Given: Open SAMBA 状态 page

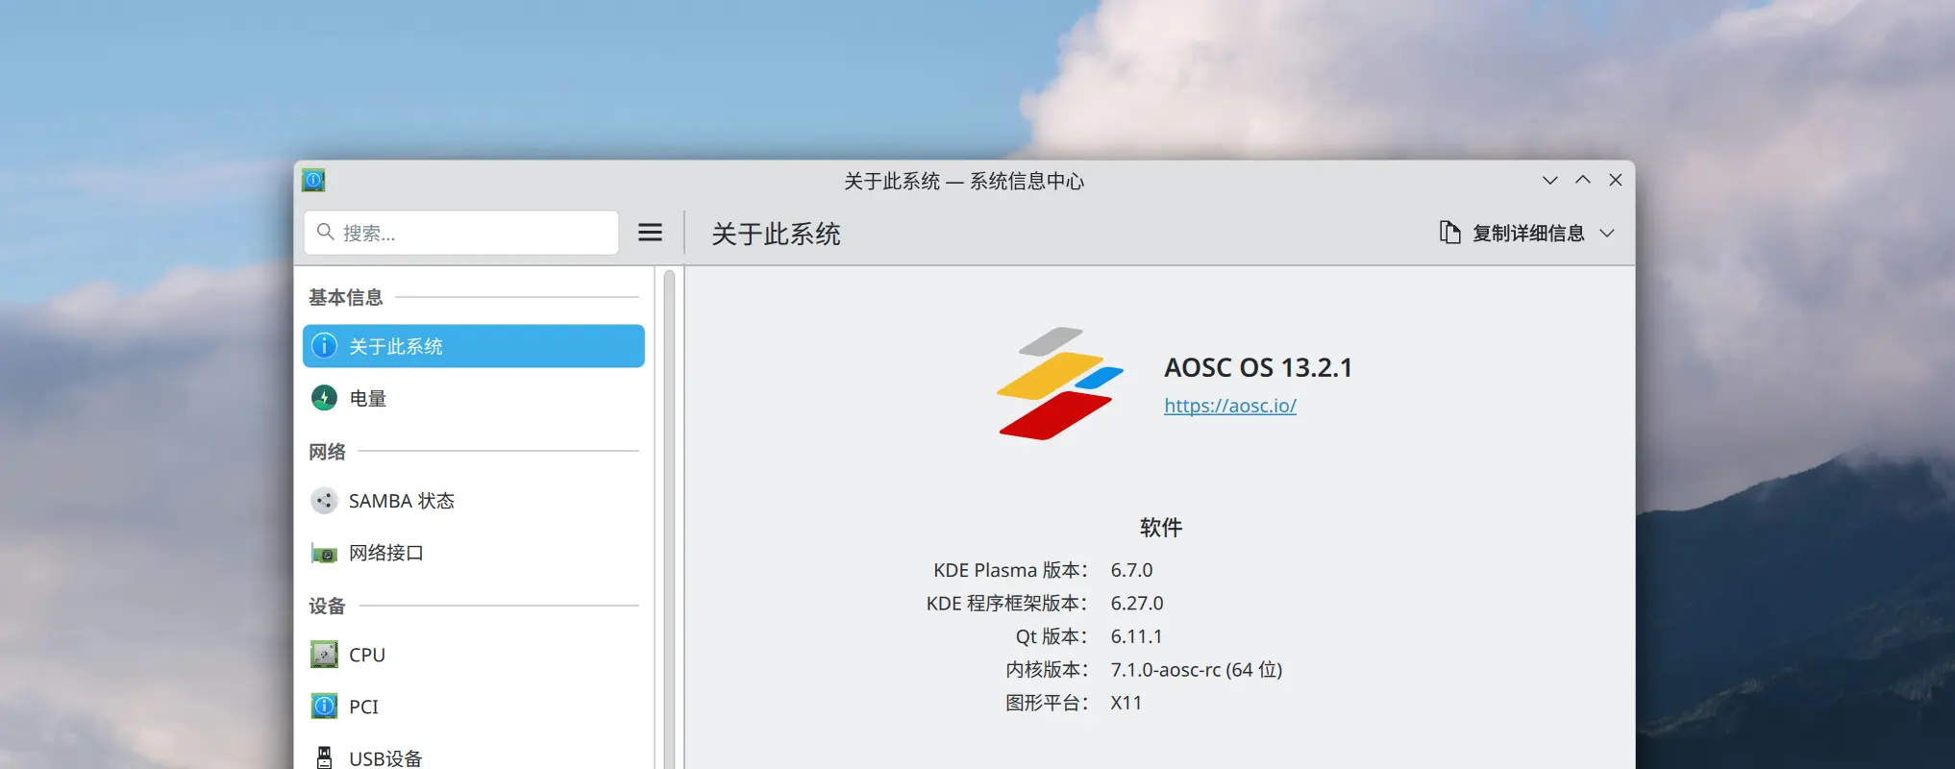Looking at the screenshot, I should click(x=474, y=501).
